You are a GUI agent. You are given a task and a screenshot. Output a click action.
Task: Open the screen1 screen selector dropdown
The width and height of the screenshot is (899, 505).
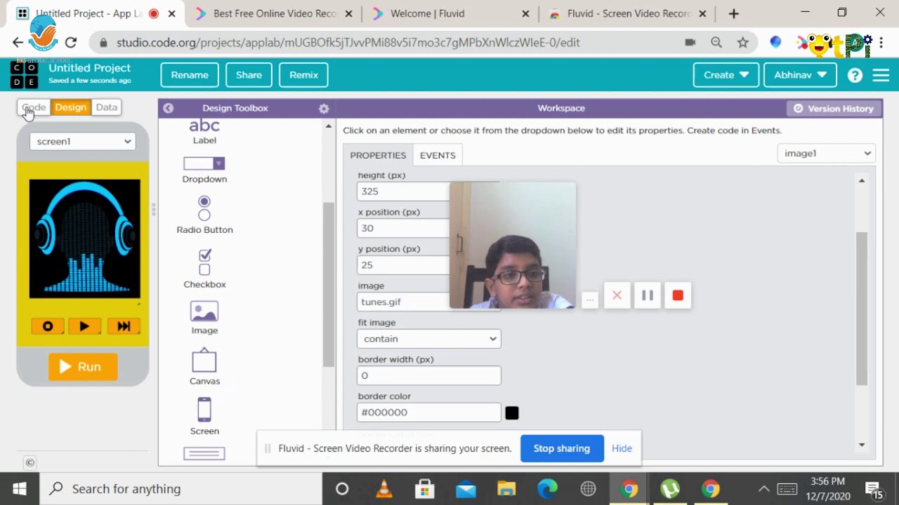tap(82, 141)
